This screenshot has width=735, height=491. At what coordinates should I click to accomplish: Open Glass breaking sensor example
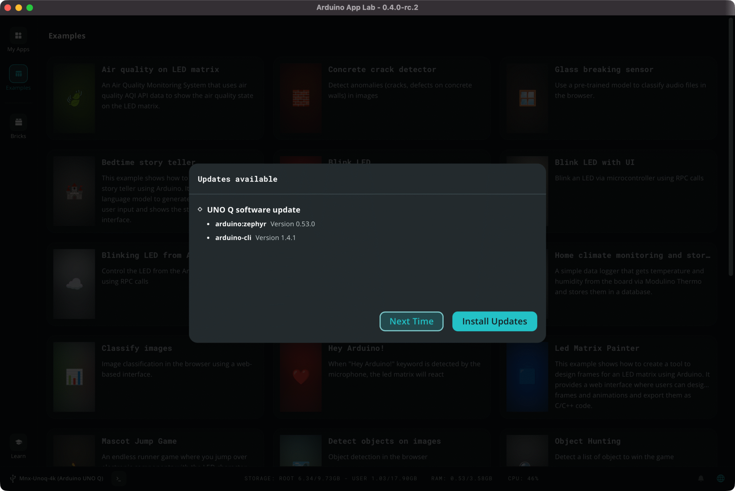point(604,70)
